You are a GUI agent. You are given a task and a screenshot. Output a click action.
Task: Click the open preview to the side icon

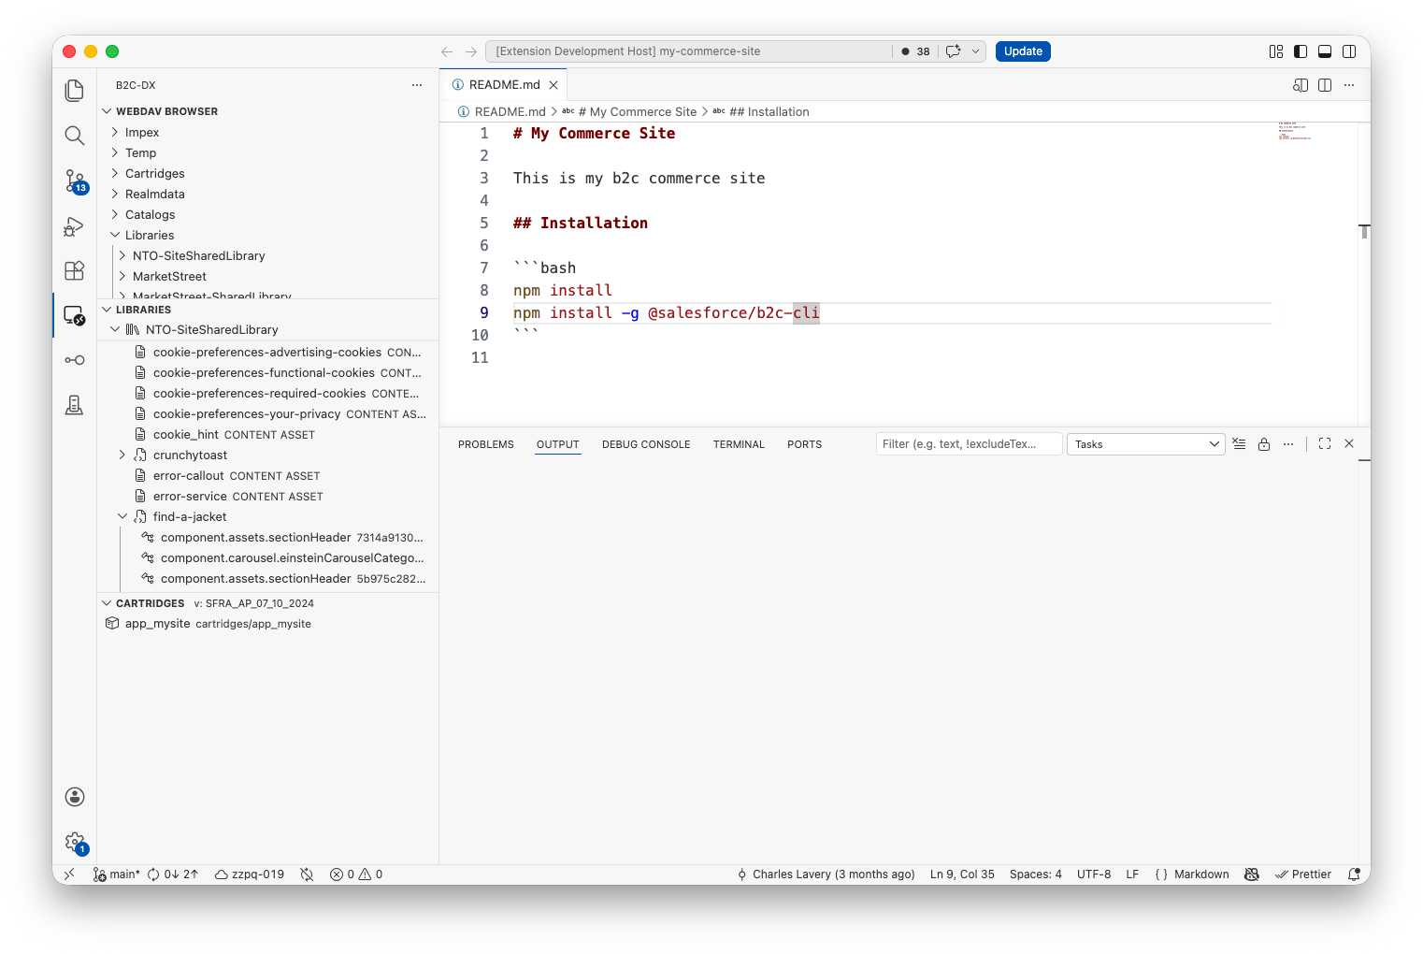coord(1301,85)
